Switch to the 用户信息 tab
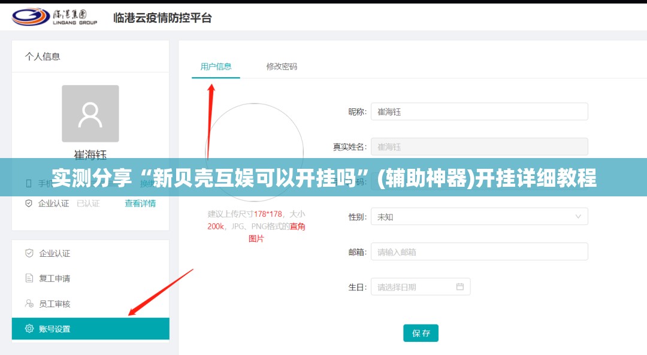The width and height of the screenshot is (647, 355). pyautogui.click(x=216, y=66)
